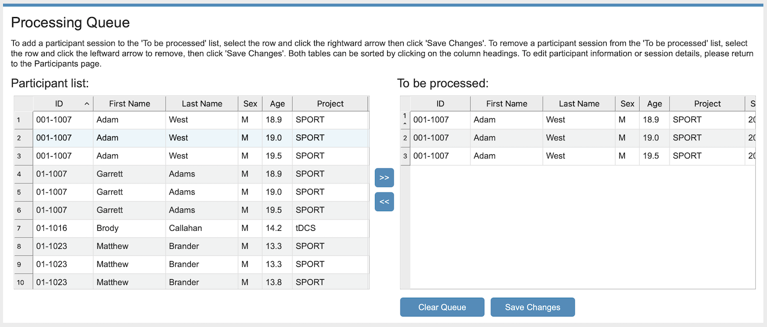Click the Clear Queue button
The height and width of the screenshot is (327, 767).
coord(442,307)
